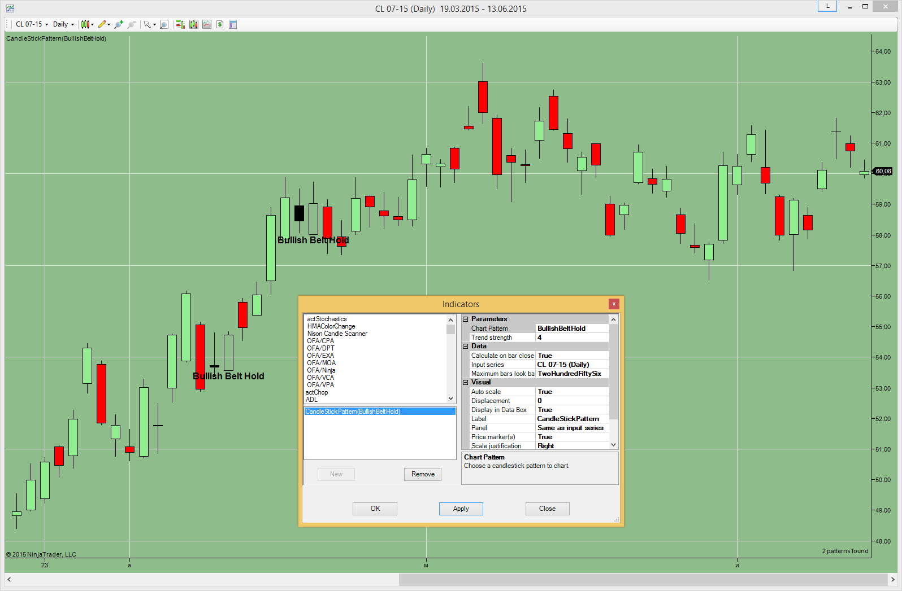
Task: Click the zoom in magnifier icon
Action: pyautogui.click(x=119, y=24)
